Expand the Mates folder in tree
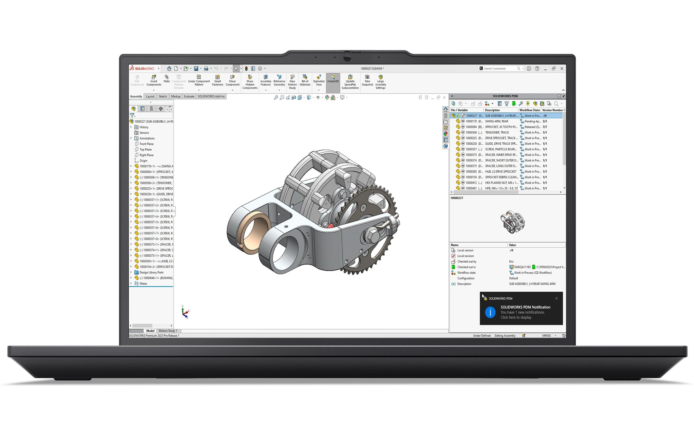 [131, 284]
